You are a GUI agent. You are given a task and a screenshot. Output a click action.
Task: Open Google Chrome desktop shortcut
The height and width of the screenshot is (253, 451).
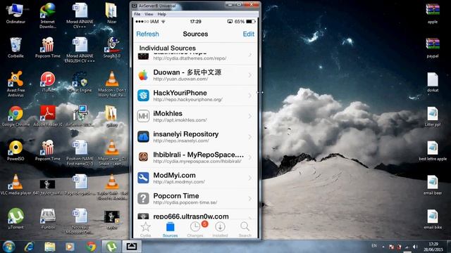[16, 116]
